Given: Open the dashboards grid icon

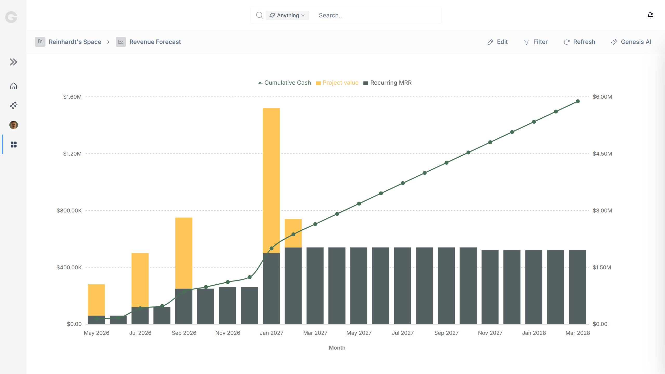Looking at the screenshot, I should pos(14,144).
